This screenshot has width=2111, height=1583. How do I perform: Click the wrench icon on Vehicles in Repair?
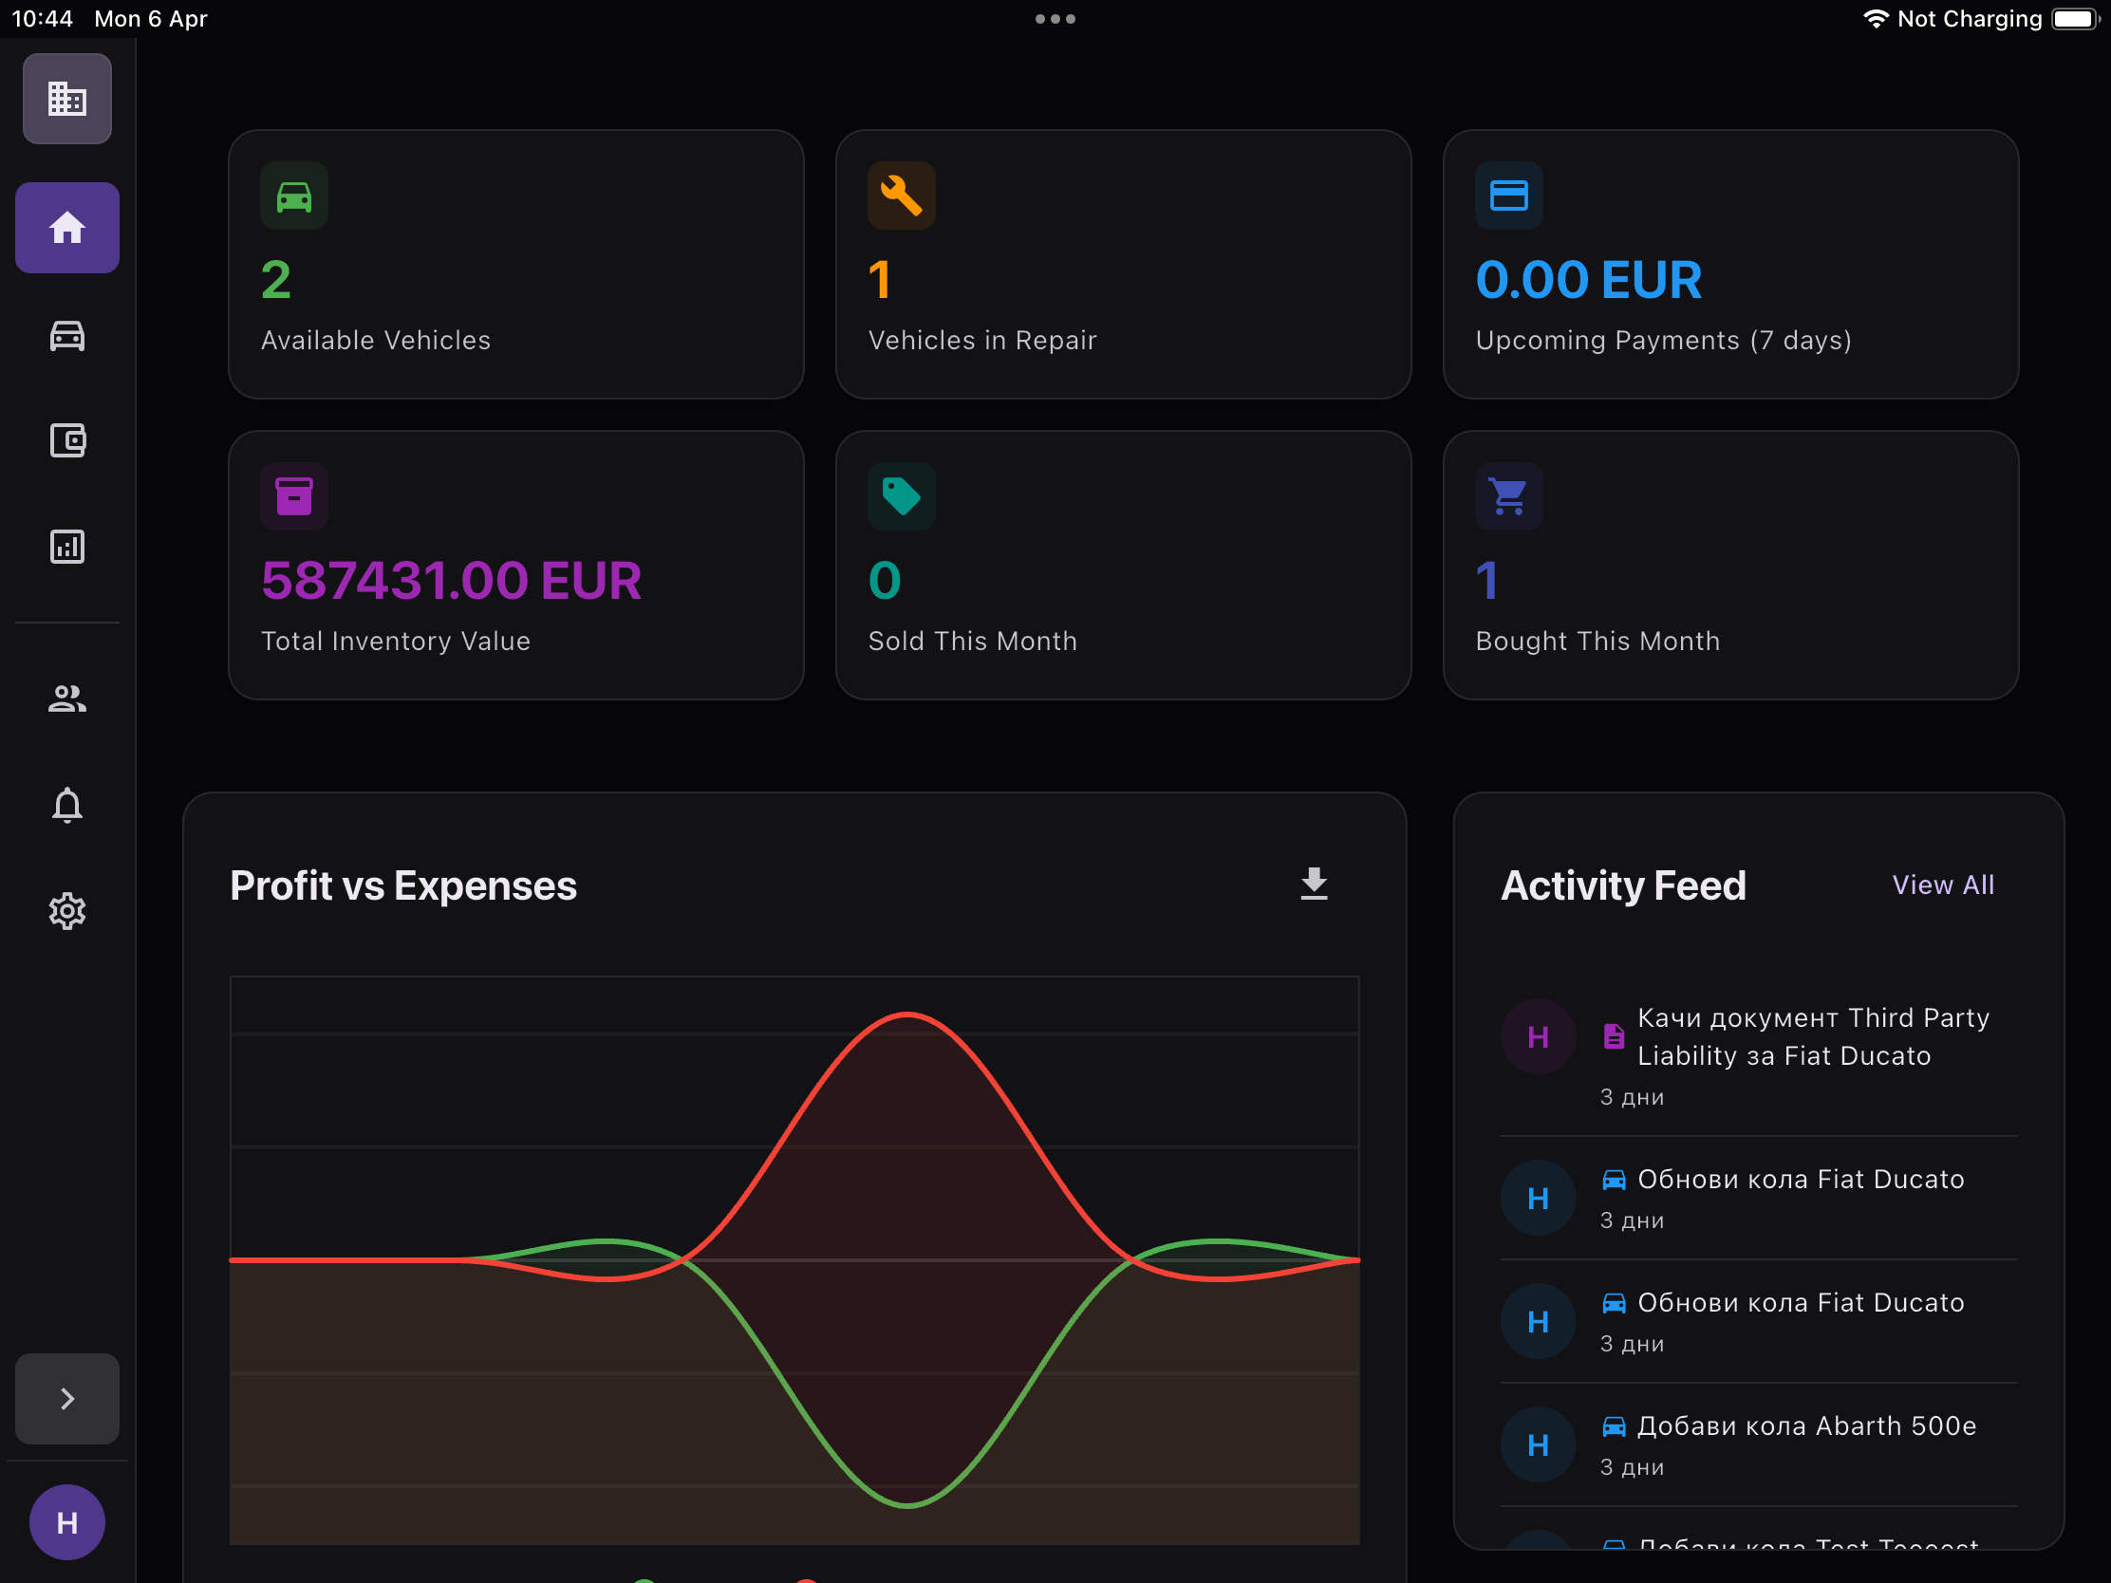[x=901, y=195]
